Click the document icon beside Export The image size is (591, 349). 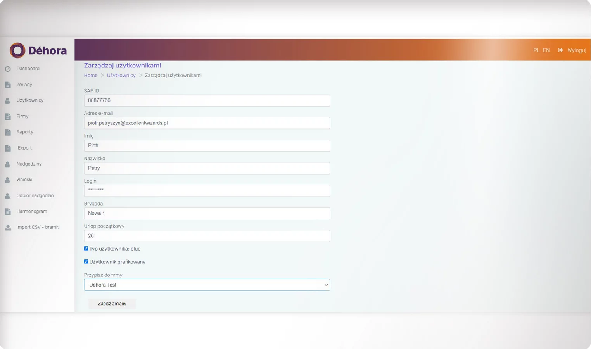(x=8, y=148)
